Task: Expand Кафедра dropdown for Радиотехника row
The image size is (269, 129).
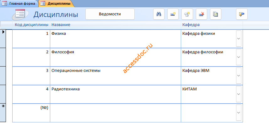Action: [239, 94]
